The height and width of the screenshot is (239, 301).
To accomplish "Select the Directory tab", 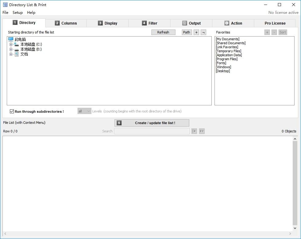I will (x=24, y=23).
